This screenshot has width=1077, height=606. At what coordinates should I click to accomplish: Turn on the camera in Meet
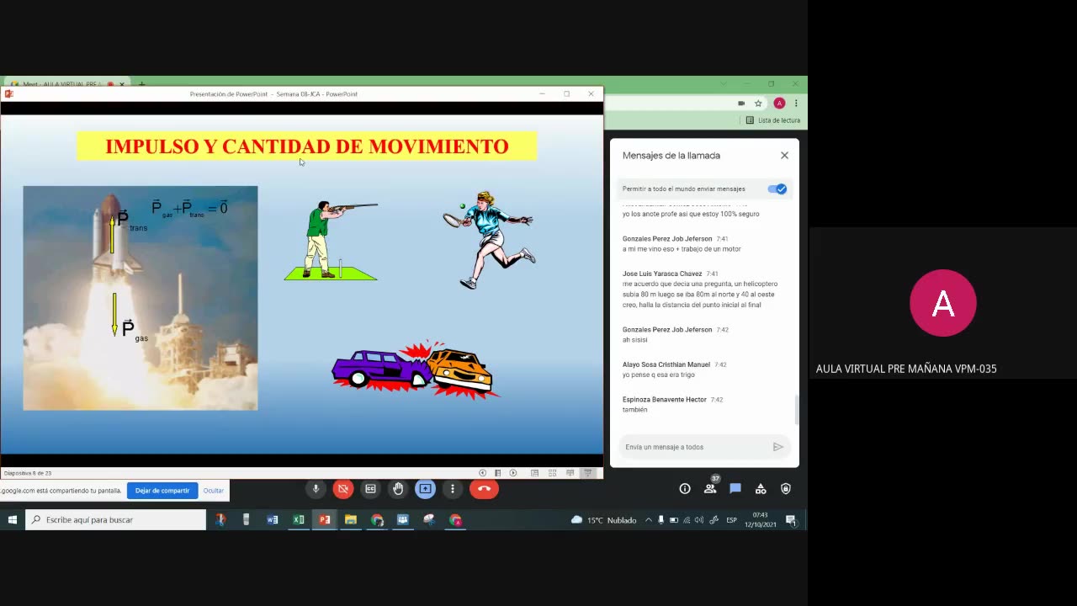pos(342,489)
